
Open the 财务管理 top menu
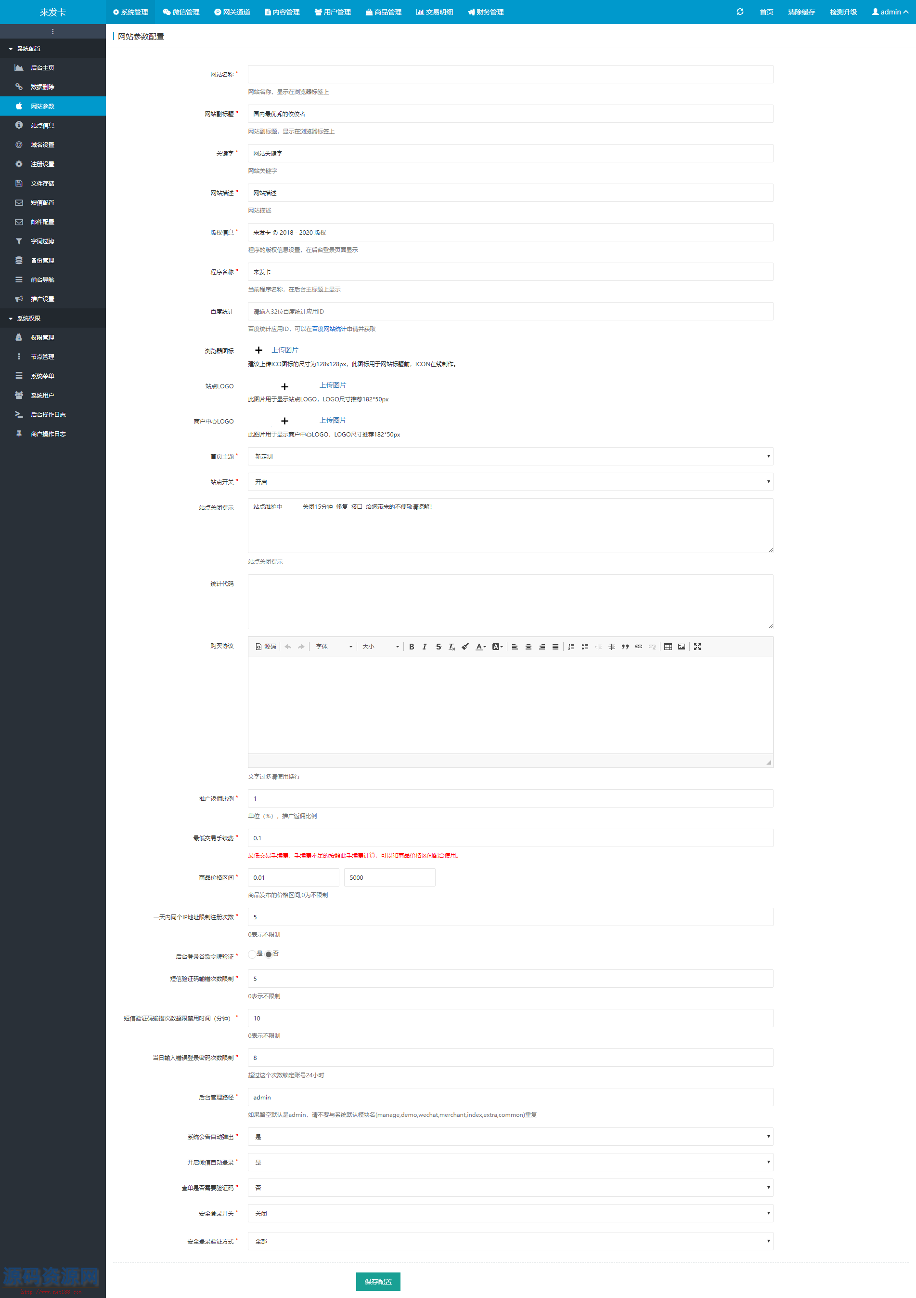(x=486, y=12)
